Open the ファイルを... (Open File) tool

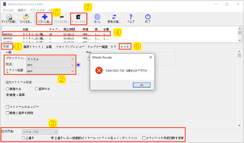click(x=26, y=19)
